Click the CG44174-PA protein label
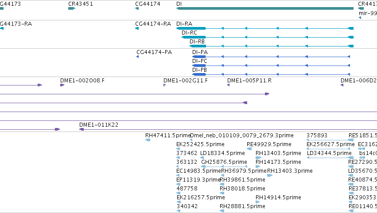 pos(154,52)
